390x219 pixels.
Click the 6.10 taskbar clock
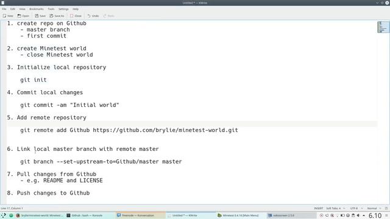[375, 215]
